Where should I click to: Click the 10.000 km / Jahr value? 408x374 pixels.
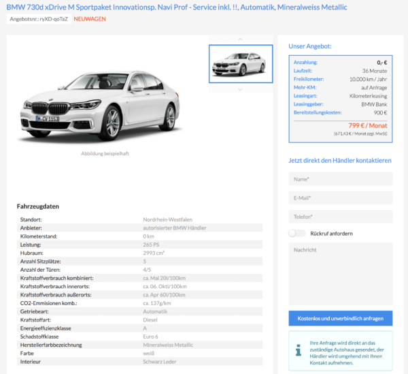tap(368, 79)
